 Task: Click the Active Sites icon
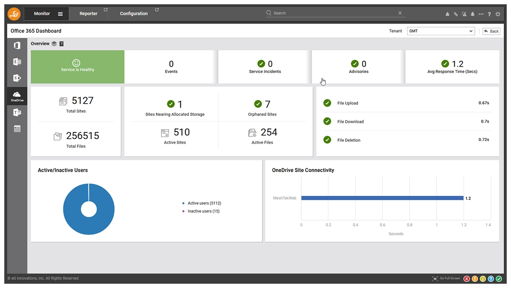pos(165,133)
